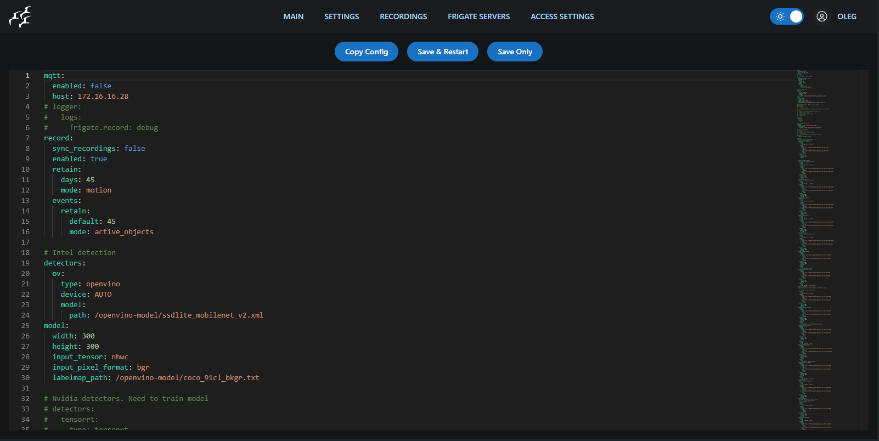The width and height of the screenshot is (879, 441).
Task: Select line number 1 in gutter
Action: [x=27, y=76]
